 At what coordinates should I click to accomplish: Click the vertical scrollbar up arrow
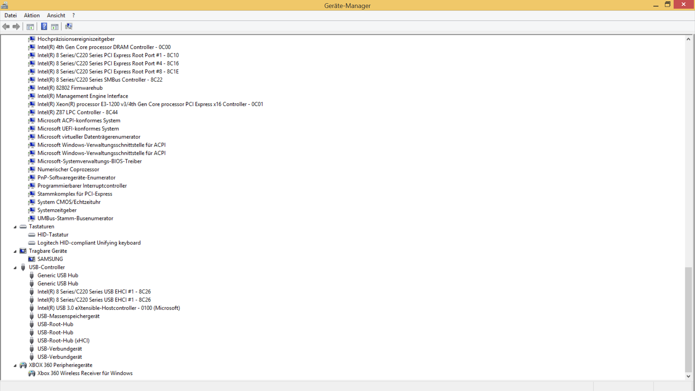click(x=688, y=39)
